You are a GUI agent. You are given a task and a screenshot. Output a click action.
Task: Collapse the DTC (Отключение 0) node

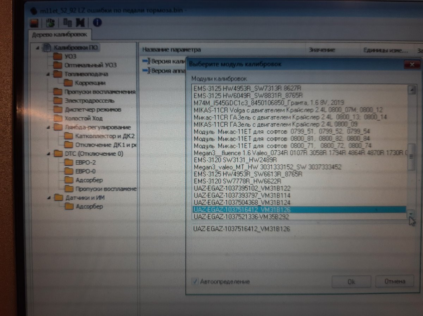(49, 154)
